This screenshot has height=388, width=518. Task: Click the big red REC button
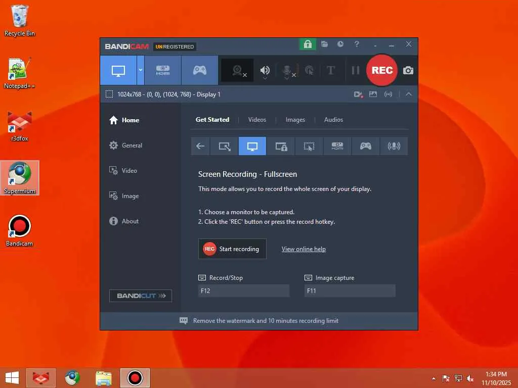(382, 70)
